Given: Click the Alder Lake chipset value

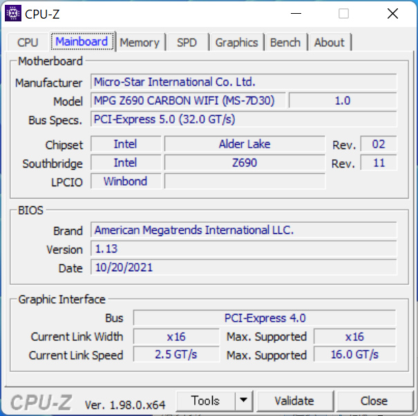Looking at the screenshot, I should click(245, 144).
